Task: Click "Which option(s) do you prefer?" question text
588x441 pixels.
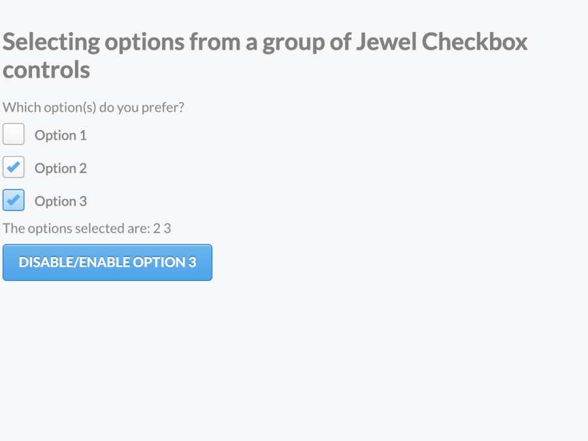Action: [x=93, y=107]
